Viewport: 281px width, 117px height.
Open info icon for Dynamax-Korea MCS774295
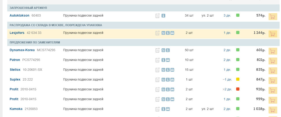point(168,50)
